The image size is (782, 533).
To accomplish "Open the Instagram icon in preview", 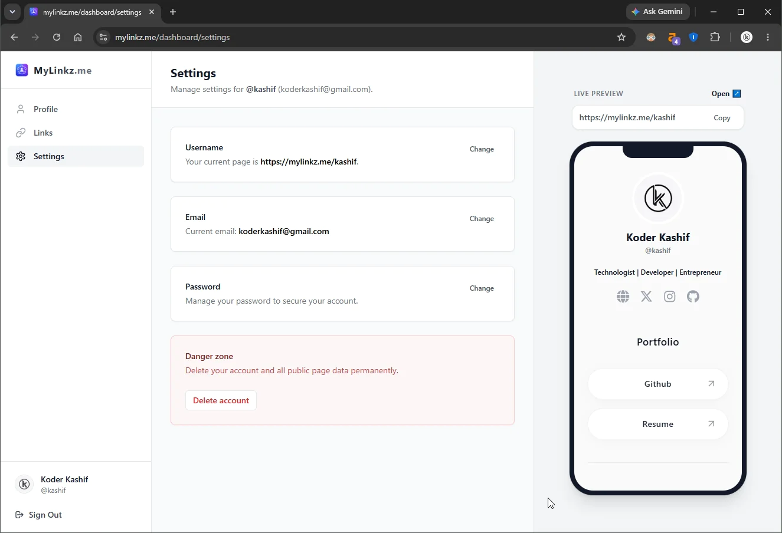I will 670,297.
